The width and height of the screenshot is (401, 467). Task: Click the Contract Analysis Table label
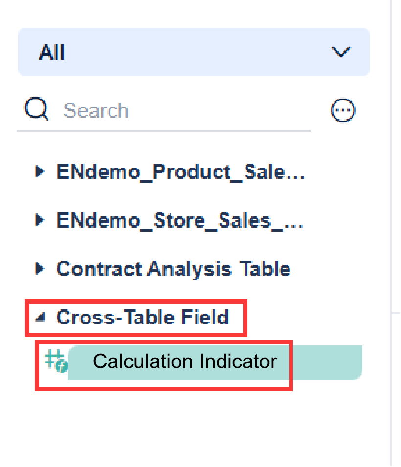[x=174, y=268]
